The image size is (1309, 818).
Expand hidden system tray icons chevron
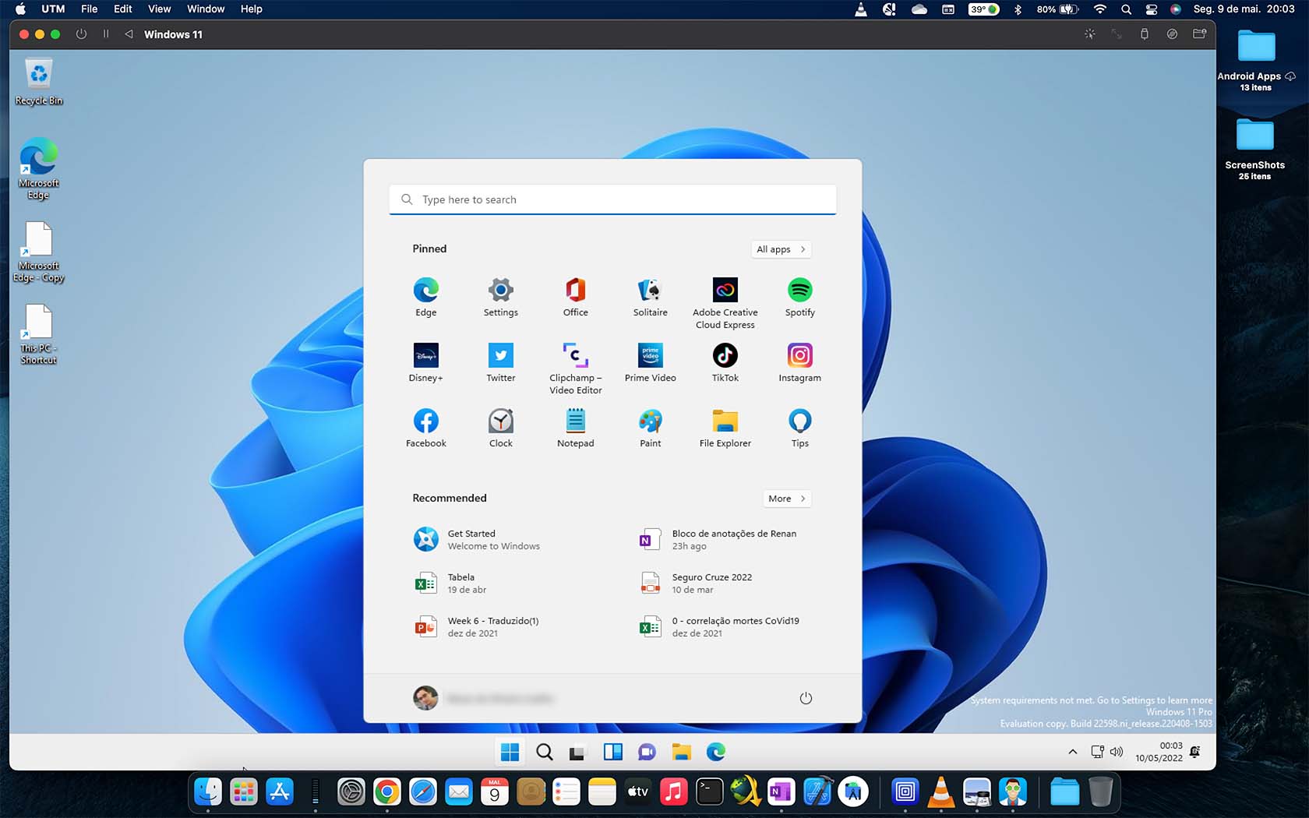(x=1073, y=752)
